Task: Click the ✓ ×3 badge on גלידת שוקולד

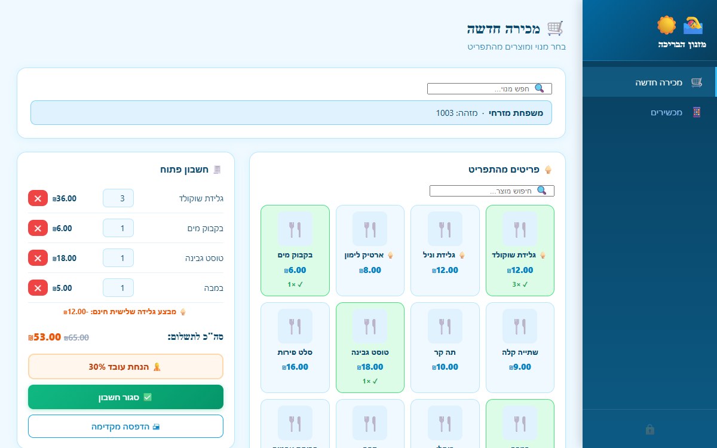Action: click(520, 284)
